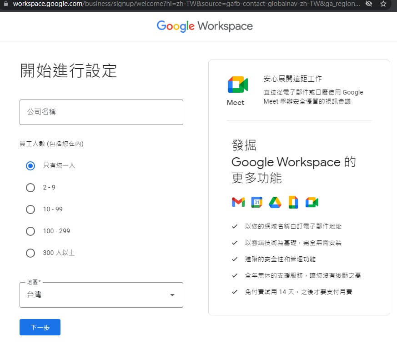Click the 公司名稱 input field
Image resolution: width=397 pixels, height=354 pixels.
point(101,112)
